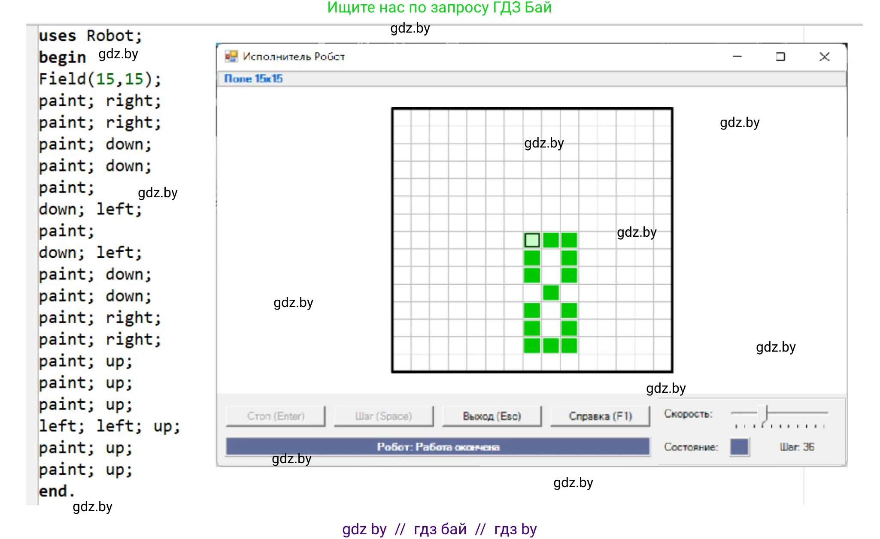Click the Состояние status color indicator

739,447
